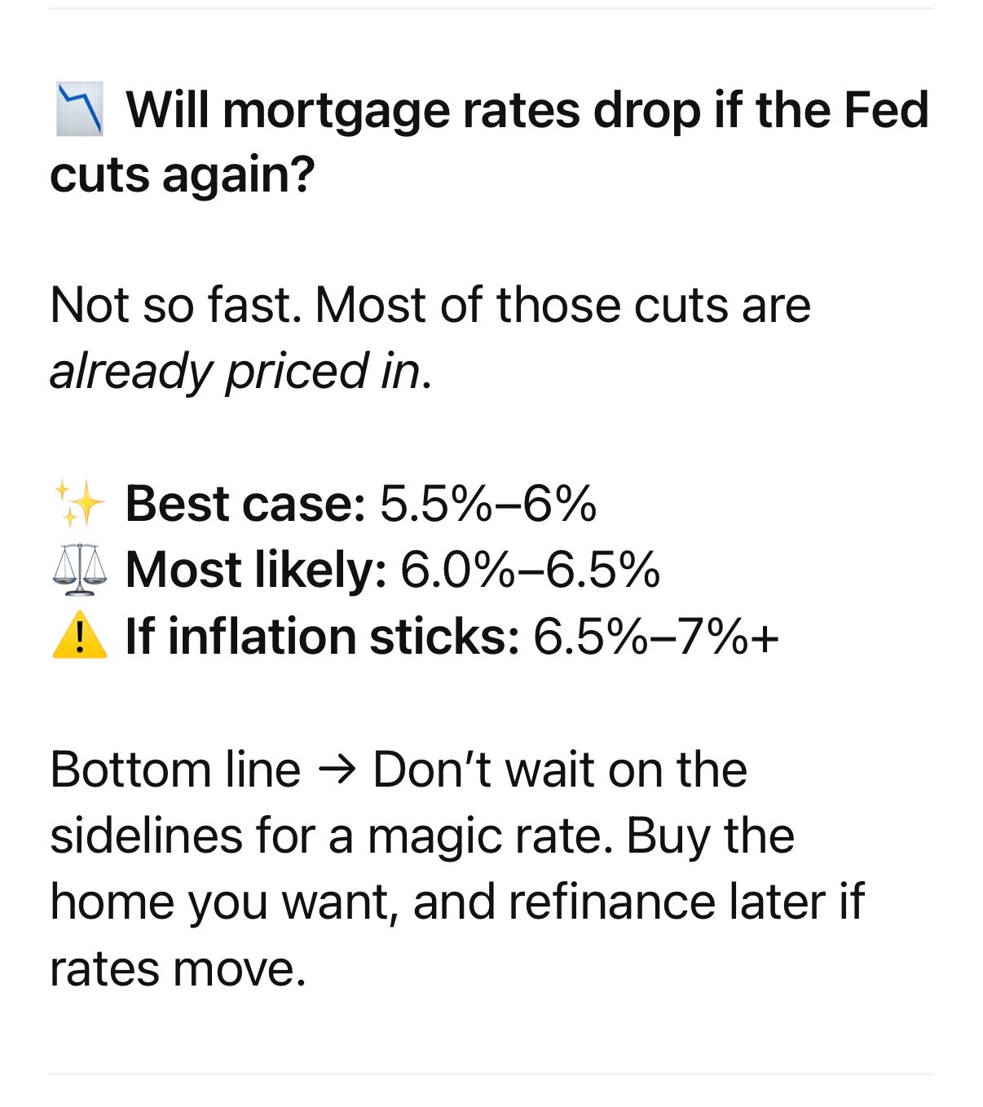Tap the final words 'rates move.'
This screenshot has width=983, height=1107.
tap(178, 968)
